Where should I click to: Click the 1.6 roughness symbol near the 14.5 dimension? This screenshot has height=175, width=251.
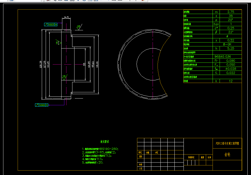(x=79, y=27)
